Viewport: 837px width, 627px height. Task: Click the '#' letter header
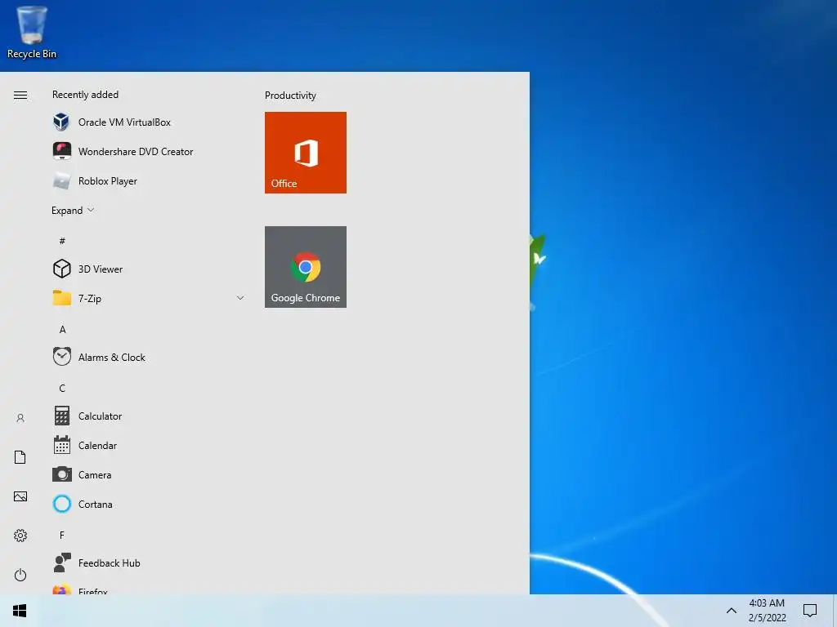(62, 241)
